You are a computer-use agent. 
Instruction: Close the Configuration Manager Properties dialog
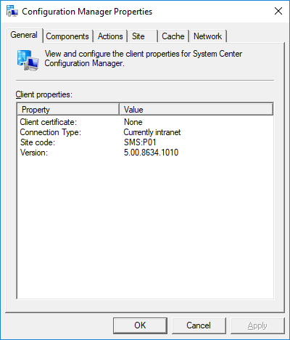(x=278, y=11)
